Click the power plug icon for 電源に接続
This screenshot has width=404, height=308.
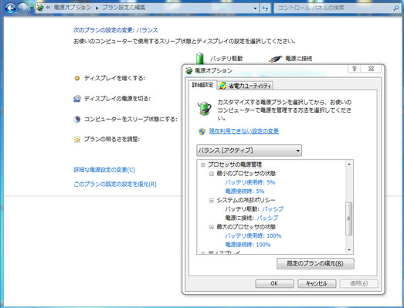(275, 59)
